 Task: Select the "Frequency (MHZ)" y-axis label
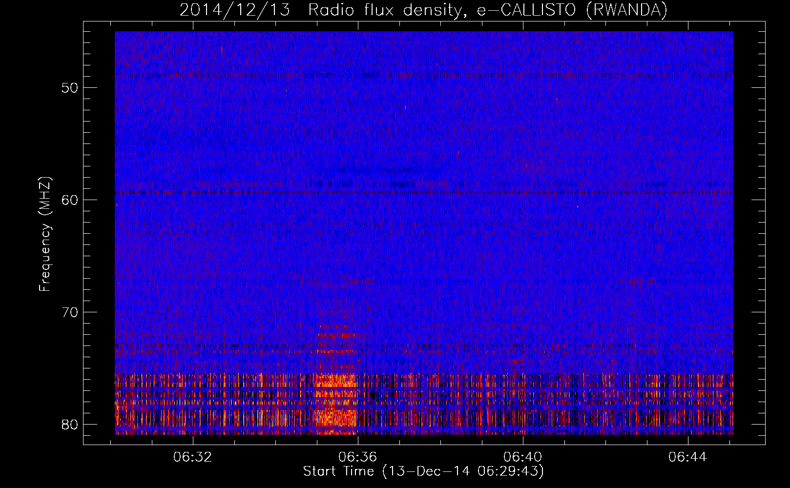tap(45, 234)
